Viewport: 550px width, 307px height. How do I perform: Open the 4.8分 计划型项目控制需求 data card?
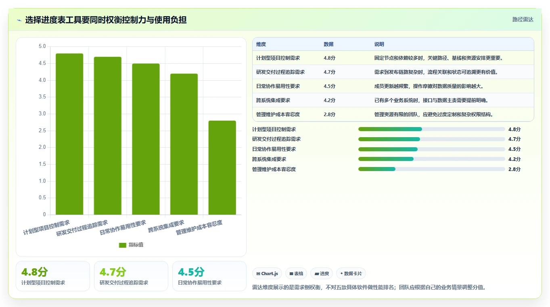53,276
